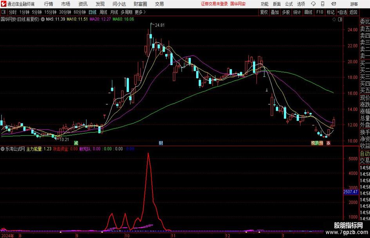370x238 pixels.
Task: Open the 资讯 menu
Action: pyautogui.click(x=83, y=4)
